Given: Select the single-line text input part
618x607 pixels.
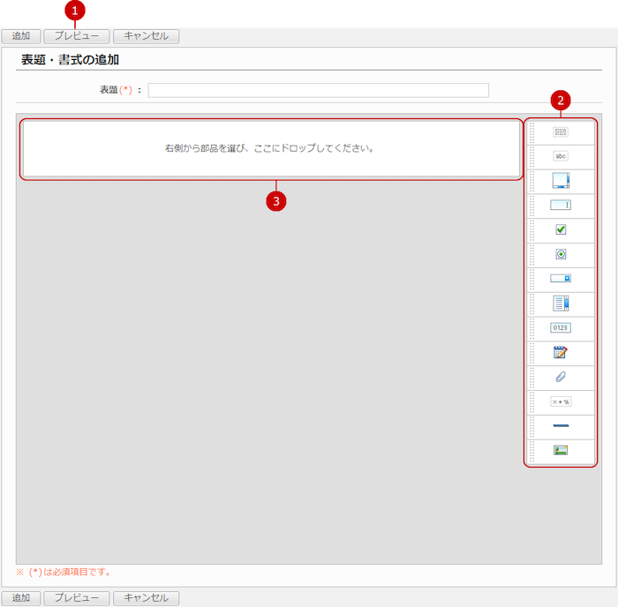Looking at the screenshot, I should pyautogui.click(x=561, y=206).
